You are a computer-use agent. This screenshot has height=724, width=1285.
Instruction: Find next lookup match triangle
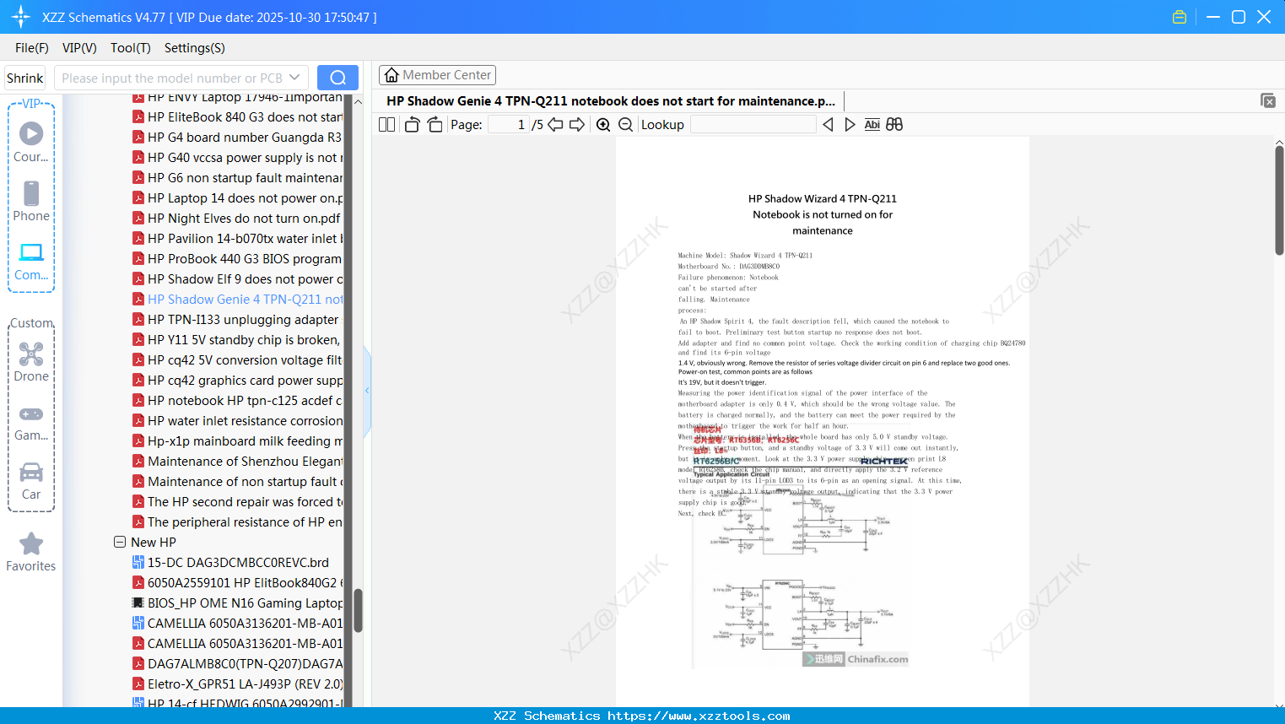(x=850, y=125)
